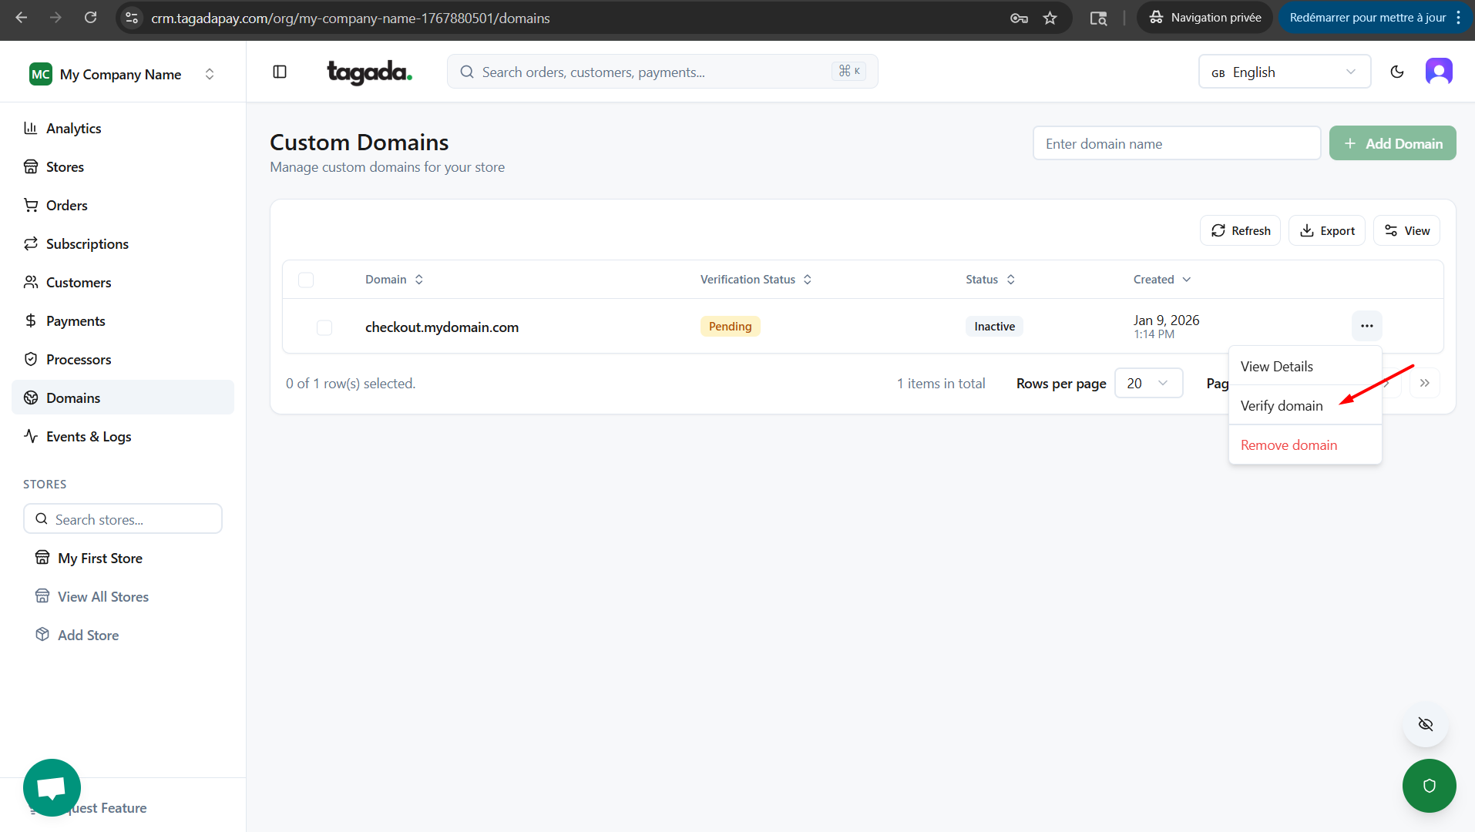Open the user profile avatar
The height and width of the screenshot is (832, 1475).
pyautogui.click(x=1439, y=72)
